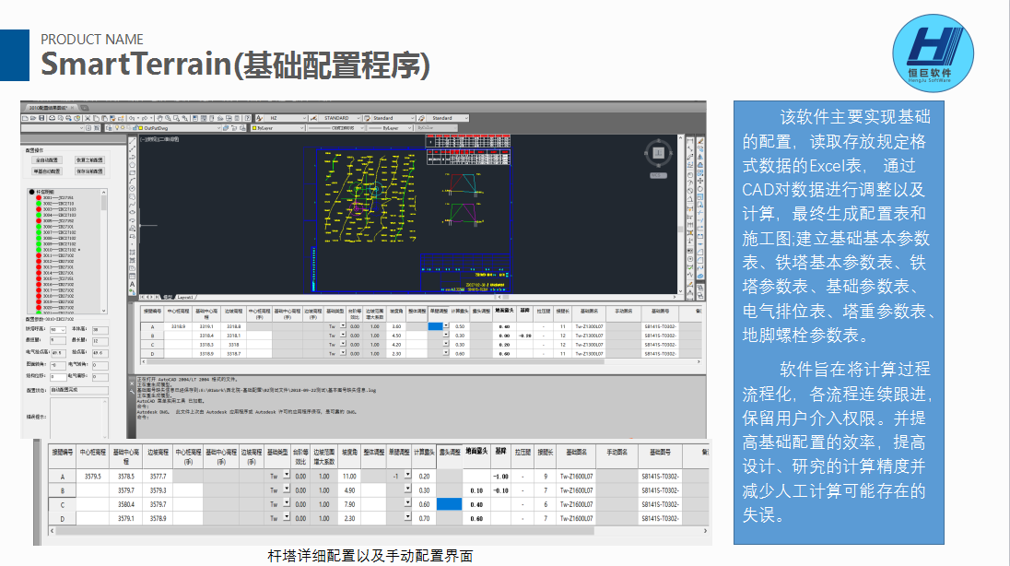Click the tower tree vertical scrollbar
Image resolution: width=1010 pixels, height=566 pixels.
104,252
